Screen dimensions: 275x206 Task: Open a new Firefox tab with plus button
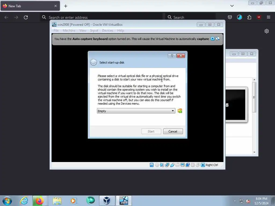pyautogui.click(x=66, y=6)
